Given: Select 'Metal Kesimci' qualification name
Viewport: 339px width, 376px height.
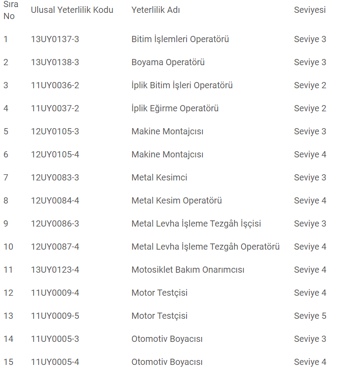Looking at the screenshot, I should point(159,177).
